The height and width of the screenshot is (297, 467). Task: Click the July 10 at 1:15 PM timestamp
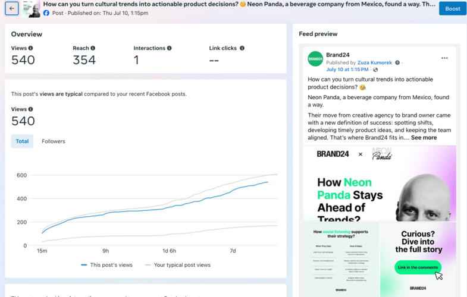[347, 69]
